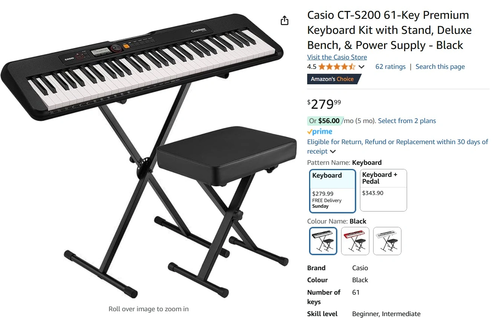The height and width of the screenshot is (318, 493).
Task: Expand the ratings dropdown arrow next to stars
Action: 361,67
